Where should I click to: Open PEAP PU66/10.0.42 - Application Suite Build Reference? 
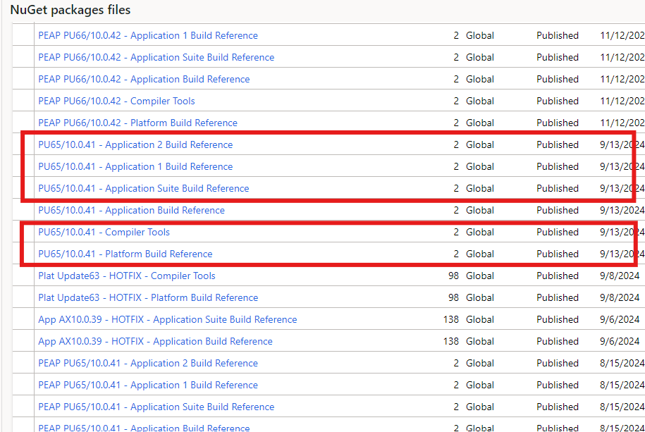tap(156, 57)
